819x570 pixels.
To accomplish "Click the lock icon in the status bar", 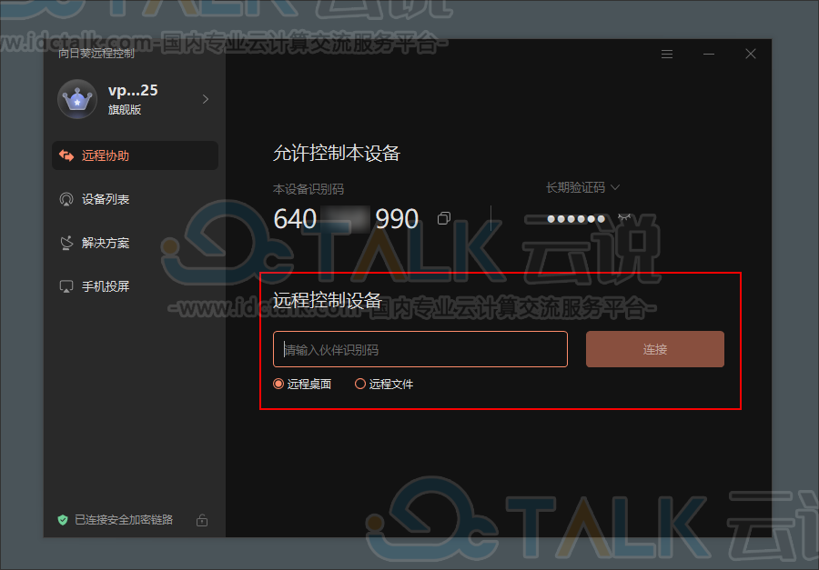I will coord(202,520).
